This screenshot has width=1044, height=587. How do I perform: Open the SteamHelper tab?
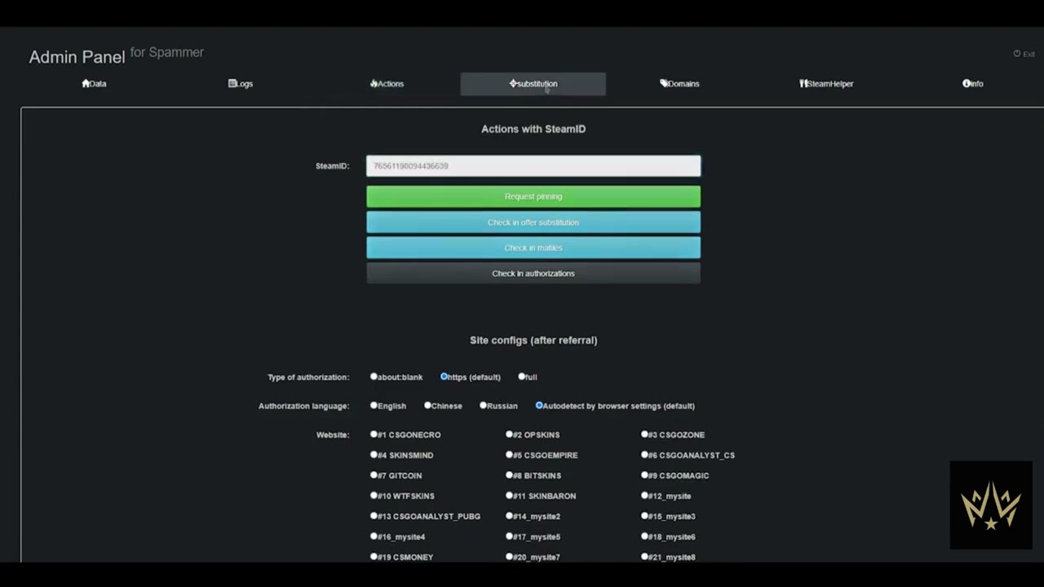(x=826, y=83)
